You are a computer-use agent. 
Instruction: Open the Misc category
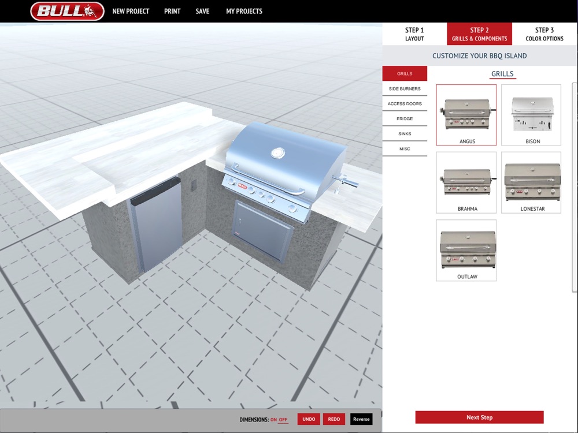[x=405, y=149]
